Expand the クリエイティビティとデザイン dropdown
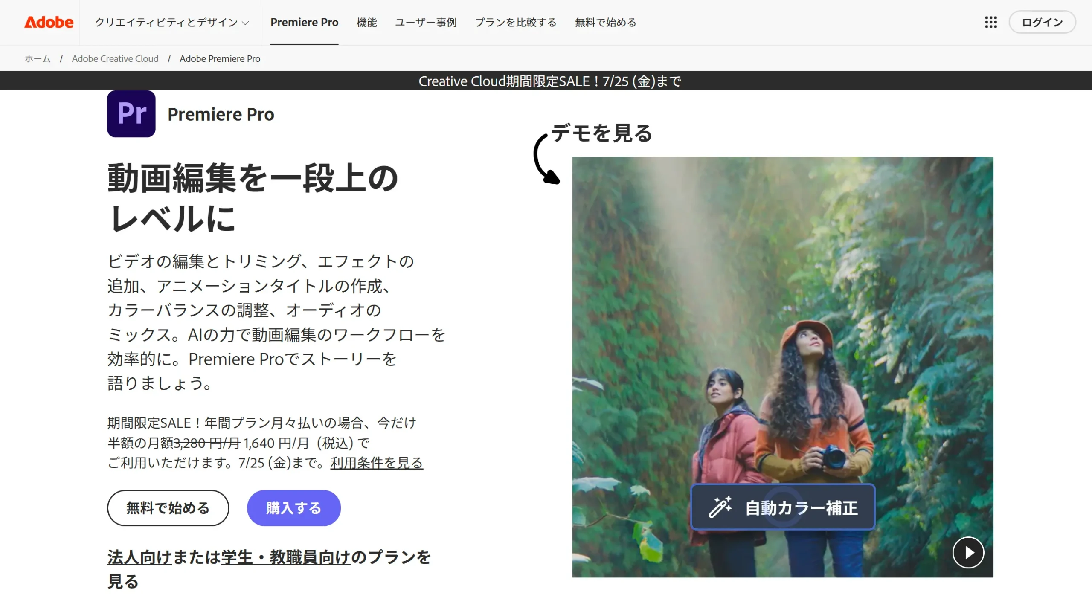 point(171,23)
